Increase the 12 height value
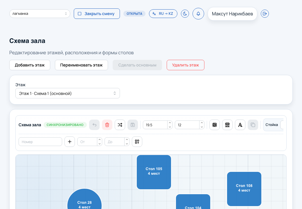 coord(202,123)
